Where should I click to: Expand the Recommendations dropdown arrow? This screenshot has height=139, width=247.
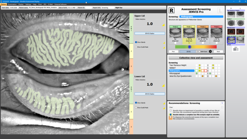[222, 103]
